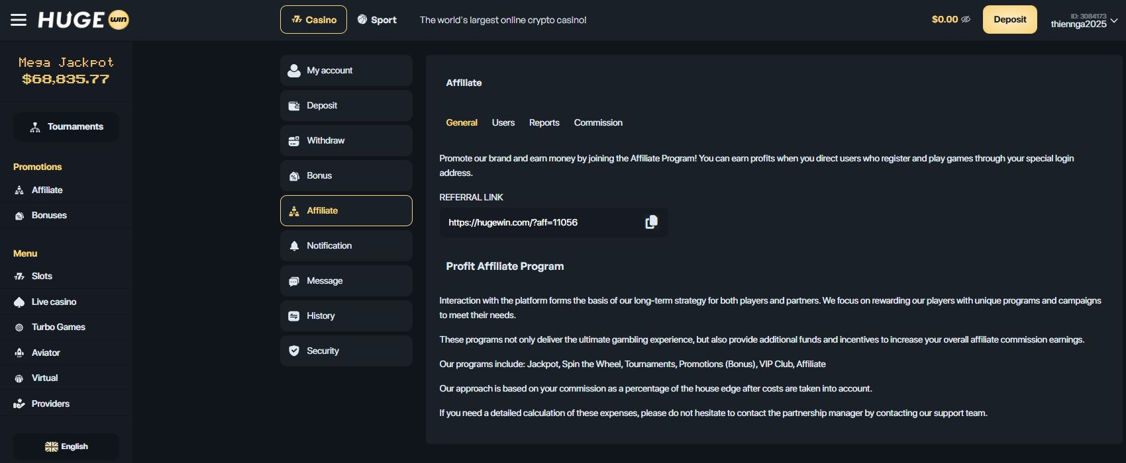The image size is (1126, 463).
Task: Expand the thiennga2025 account dropdown
Action: (1113, 21)
